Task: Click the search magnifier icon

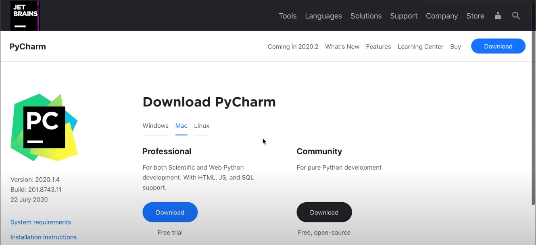Action: 516,16
